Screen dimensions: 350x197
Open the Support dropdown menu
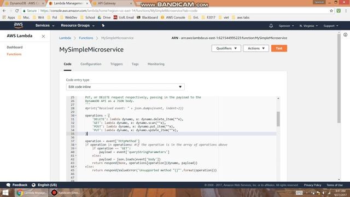tap(331, 26)
